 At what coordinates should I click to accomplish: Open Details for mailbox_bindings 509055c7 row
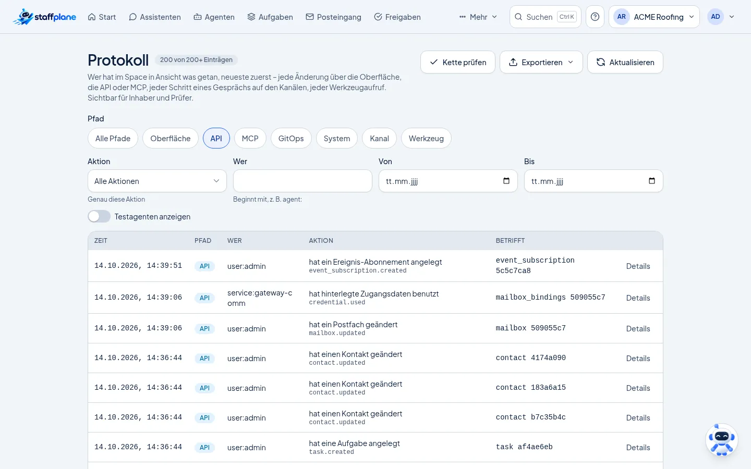pos(638,298)
